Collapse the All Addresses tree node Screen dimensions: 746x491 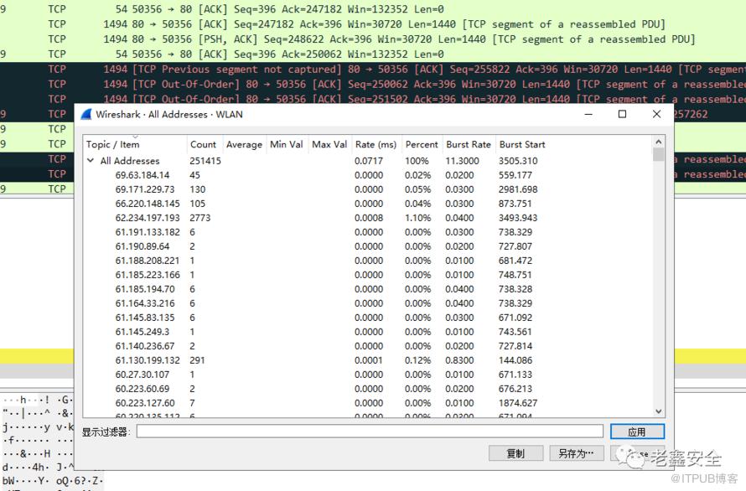coord(91,161)
